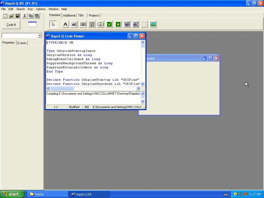Select the arrow pointer component tool

coord(53,24)
